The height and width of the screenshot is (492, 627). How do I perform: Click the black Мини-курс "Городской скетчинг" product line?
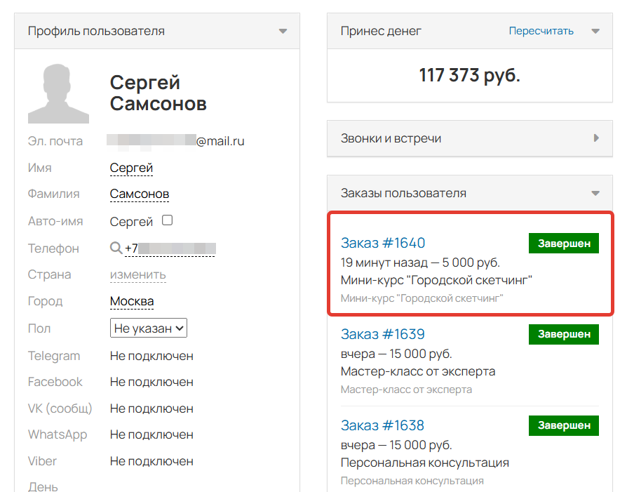(436, 280)
